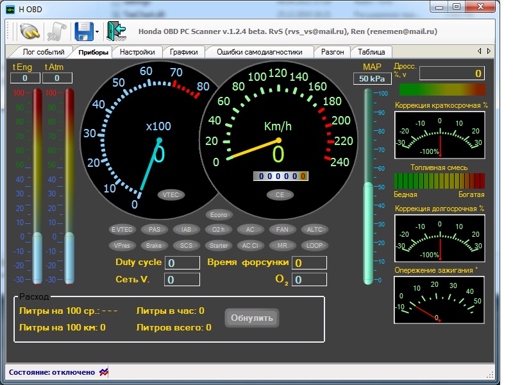Click the Дросс. throttle value field
513x385 pixels.
coord(452,73)
